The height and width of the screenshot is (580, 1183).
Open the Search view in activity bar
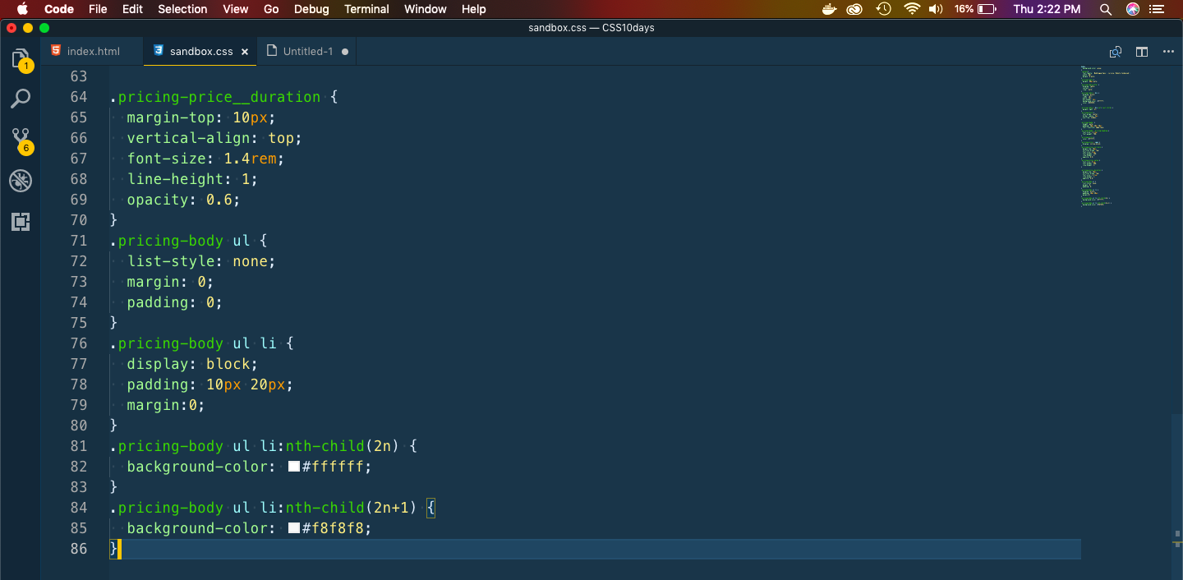click(x=21, y=99)
